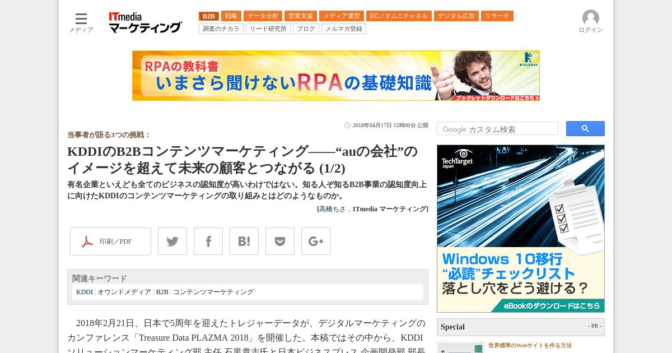The height and width of the screenshot is (353, 672).
Task: Click the 印刷/PDF button
Action: click(110, 241)
